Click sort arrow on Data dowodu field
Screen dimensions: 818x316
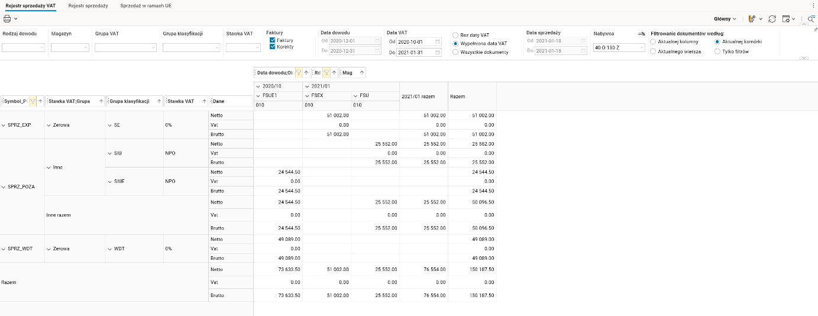click(306, 73)
